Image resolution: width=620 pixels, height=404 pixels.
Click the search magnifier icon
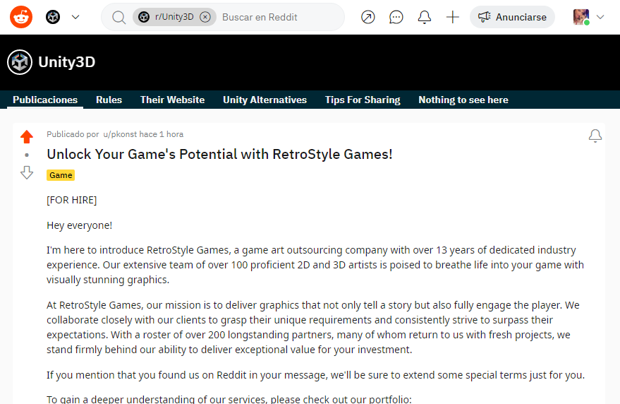[118, 17]
